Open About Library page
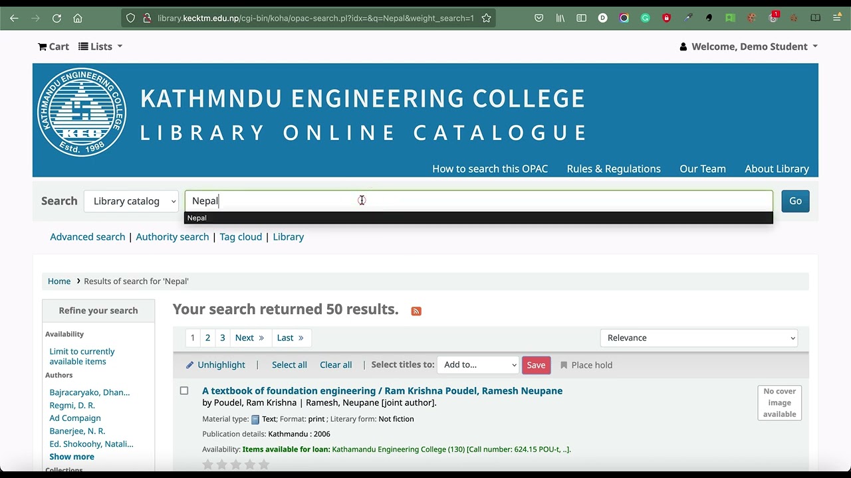The image size is (851, 478). tap(777, 169)
